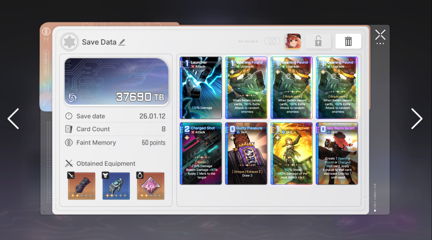Select the weapon equipment gauntlet thumbnail

tap(82, 186)
